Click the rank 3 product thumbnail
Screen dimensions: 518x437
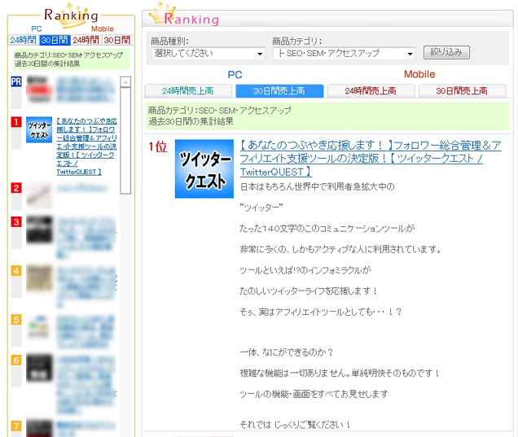point(39,229)
